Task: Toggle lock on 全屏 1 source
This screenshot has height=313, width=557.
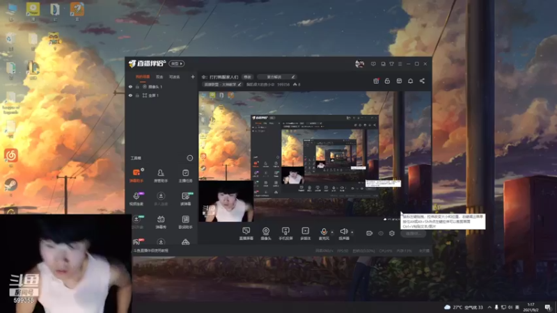Action: pos(137,95)
